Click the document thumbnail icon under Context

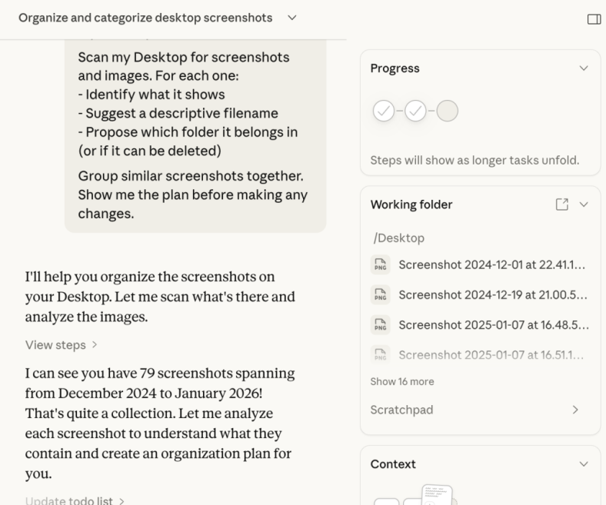pos(435,495)
